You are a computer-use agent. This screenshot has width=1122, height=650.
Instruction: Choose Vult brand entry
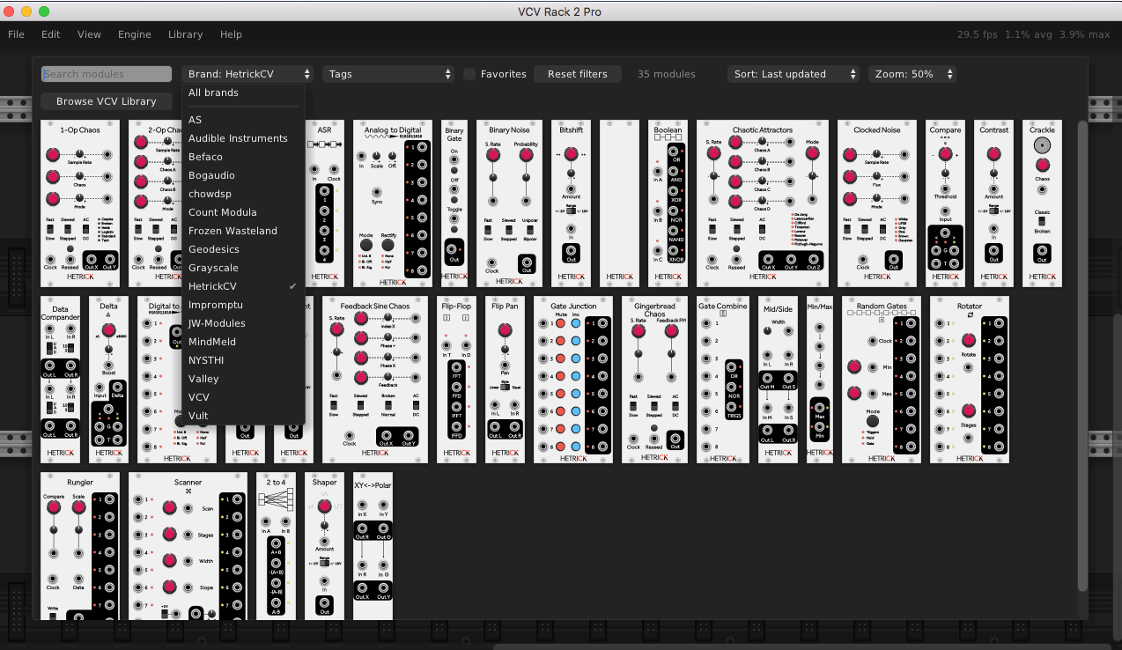[x=243, y=416]
